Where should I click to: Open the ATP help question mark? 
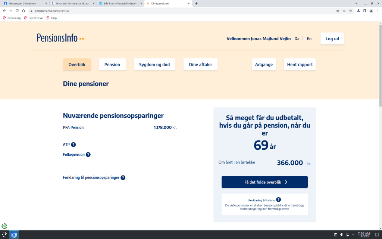73,145
